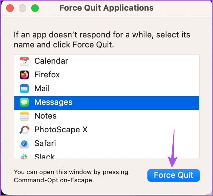
Task: Select PhotoScape X by its name
Action: [61, 130]
